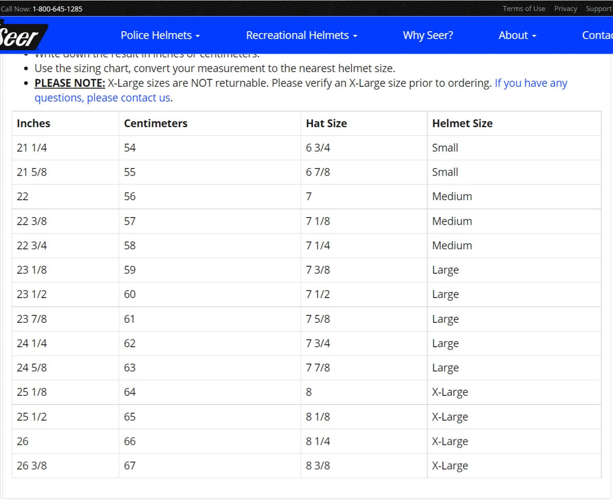Screen dimensions: 613x500
Task: Open the Police Helmets dropdown menu
Action: pos(160,35)
